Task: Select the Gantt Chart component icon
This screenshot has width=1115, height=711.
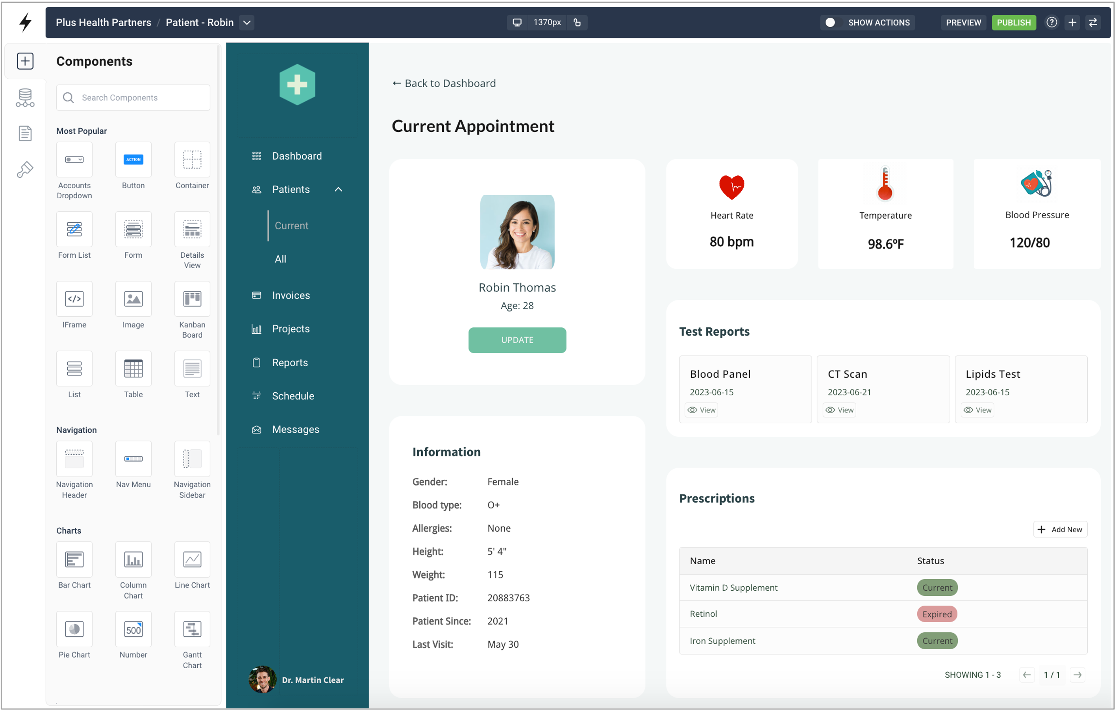Action: click(192, 629)
